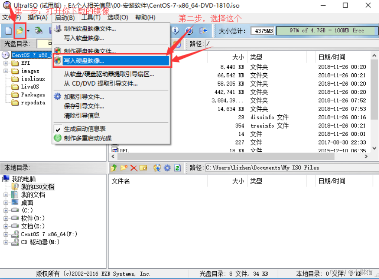The height and width of the screenshot is (279, 379).
Task: Click the image path field showing /
Action: click(x=292, y=44)
